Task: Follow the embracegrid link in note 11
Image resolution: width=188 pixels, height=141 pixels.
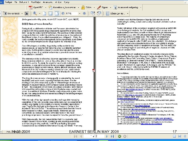Action: click(164, 120)
